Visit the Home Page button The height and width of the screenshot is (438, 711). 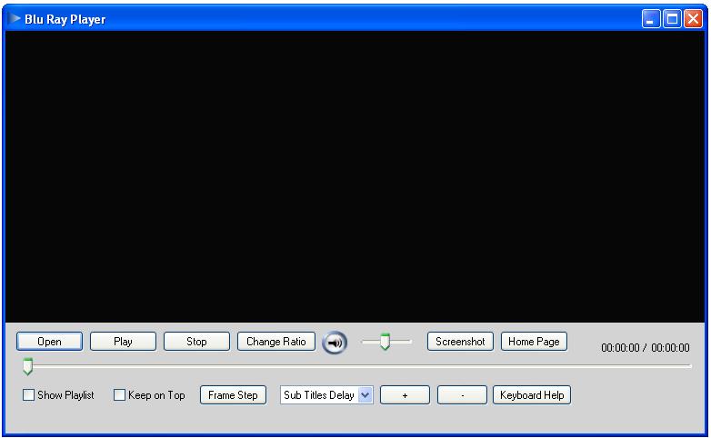(x=534, y=342)
